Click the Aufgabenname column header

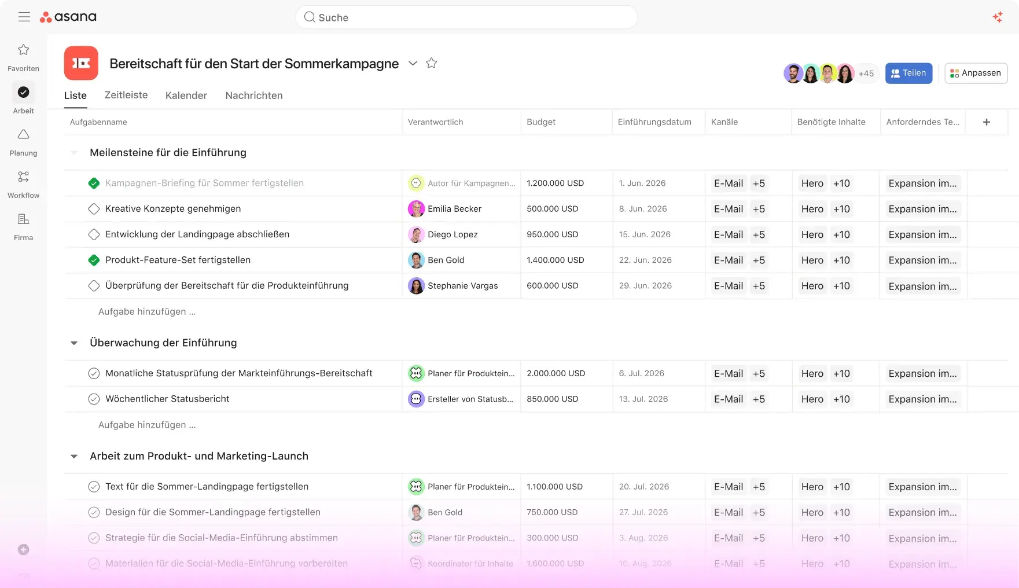[233, 122]
